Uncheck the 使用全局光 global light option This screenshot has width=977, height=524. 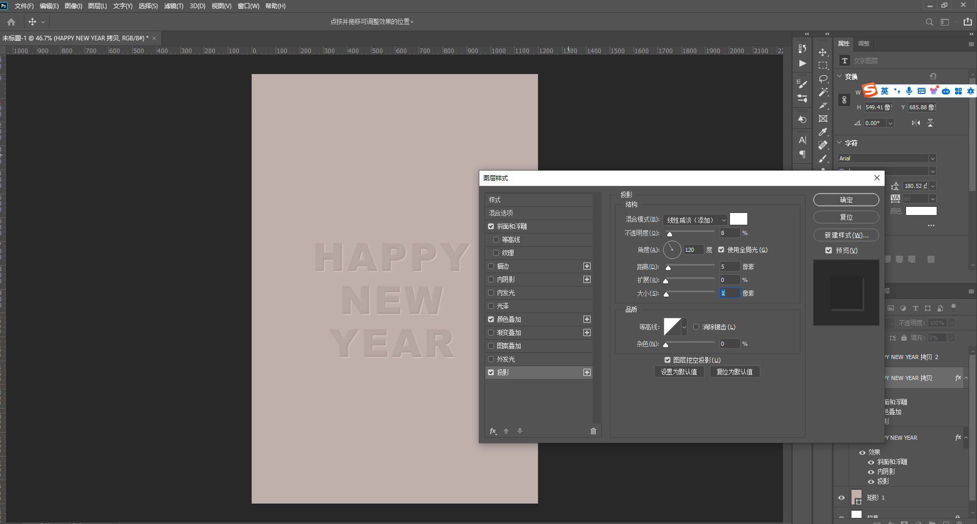tap(721, 250)
